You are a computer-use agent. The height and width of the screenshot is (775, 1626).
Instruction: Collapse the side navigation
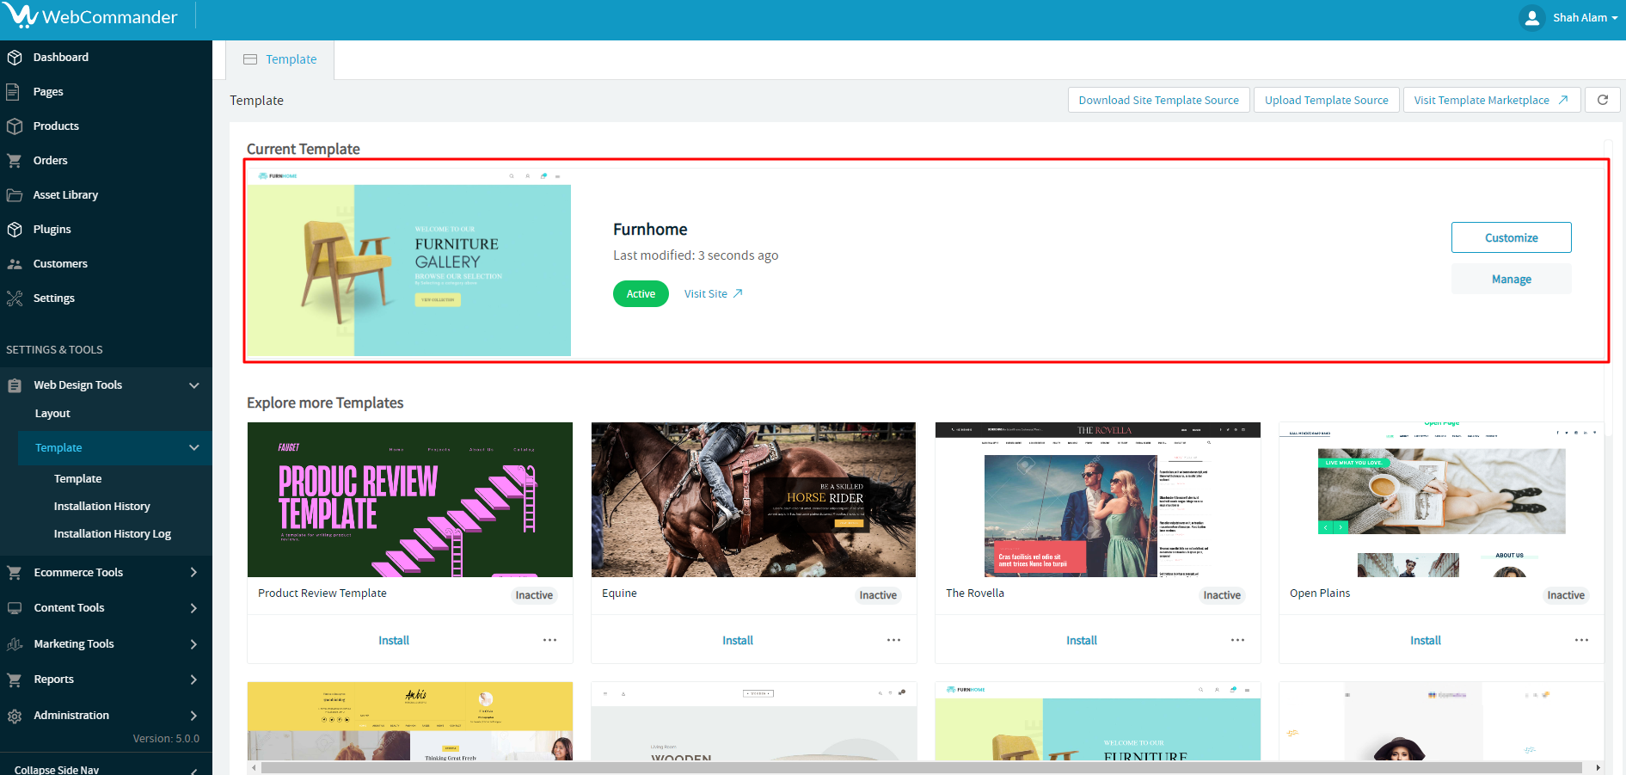coord(106,768)
